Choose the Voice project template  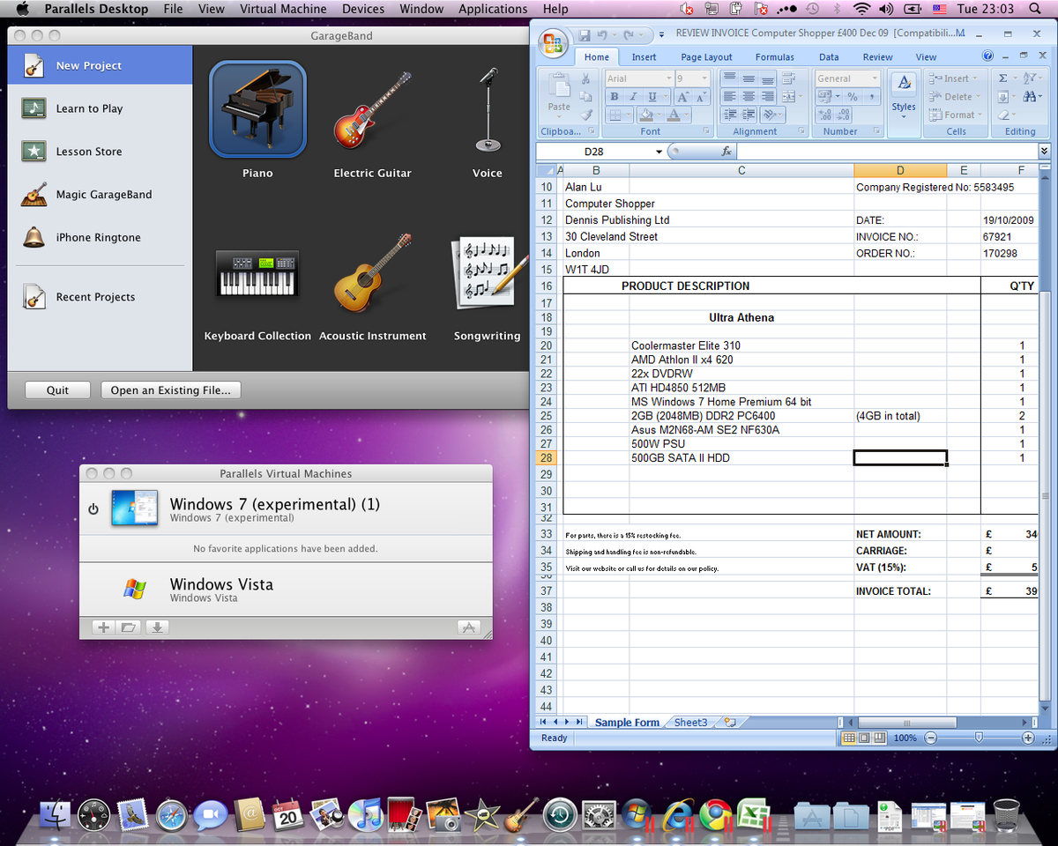(x=487, y=110)
